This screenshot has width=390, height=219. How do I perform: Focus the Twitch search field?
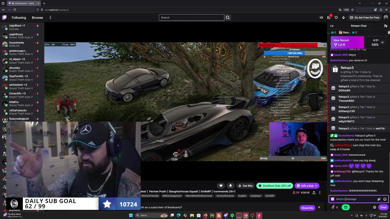pos(191,18)
